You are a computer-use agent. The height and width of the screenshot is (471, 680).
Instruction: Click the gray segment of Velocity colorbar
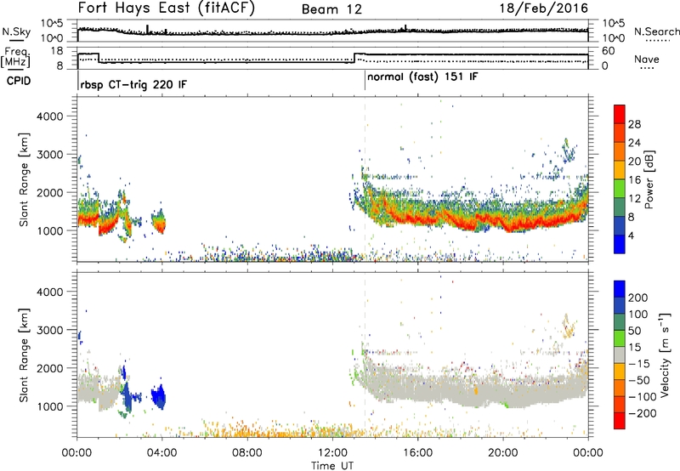[620, 355]
